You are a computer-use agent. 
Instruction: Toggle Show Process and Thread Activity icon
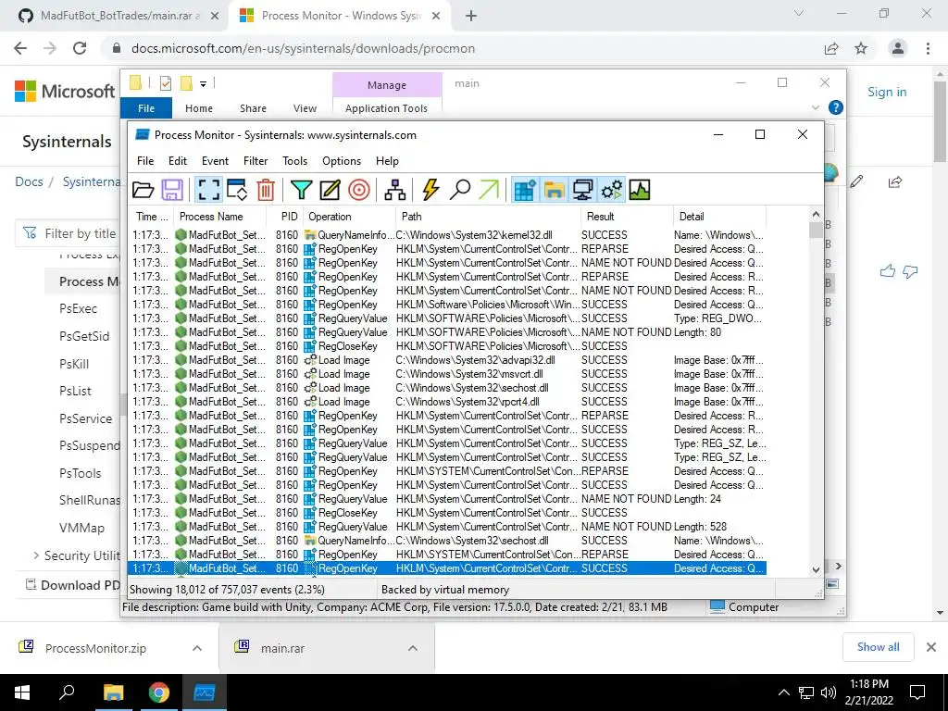click(x=611, y=190)
